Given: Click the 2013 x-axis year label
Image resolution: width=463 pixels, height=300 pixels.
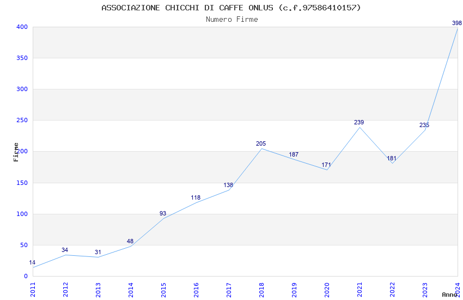Looking at the screenshot, I should 99,290.
